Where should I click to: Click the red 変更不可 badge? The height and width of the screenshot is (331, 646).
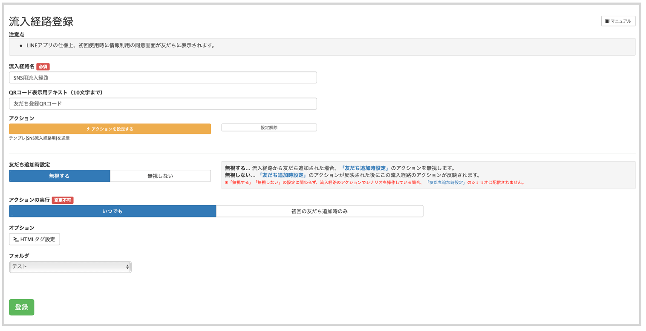coord(63,200)
